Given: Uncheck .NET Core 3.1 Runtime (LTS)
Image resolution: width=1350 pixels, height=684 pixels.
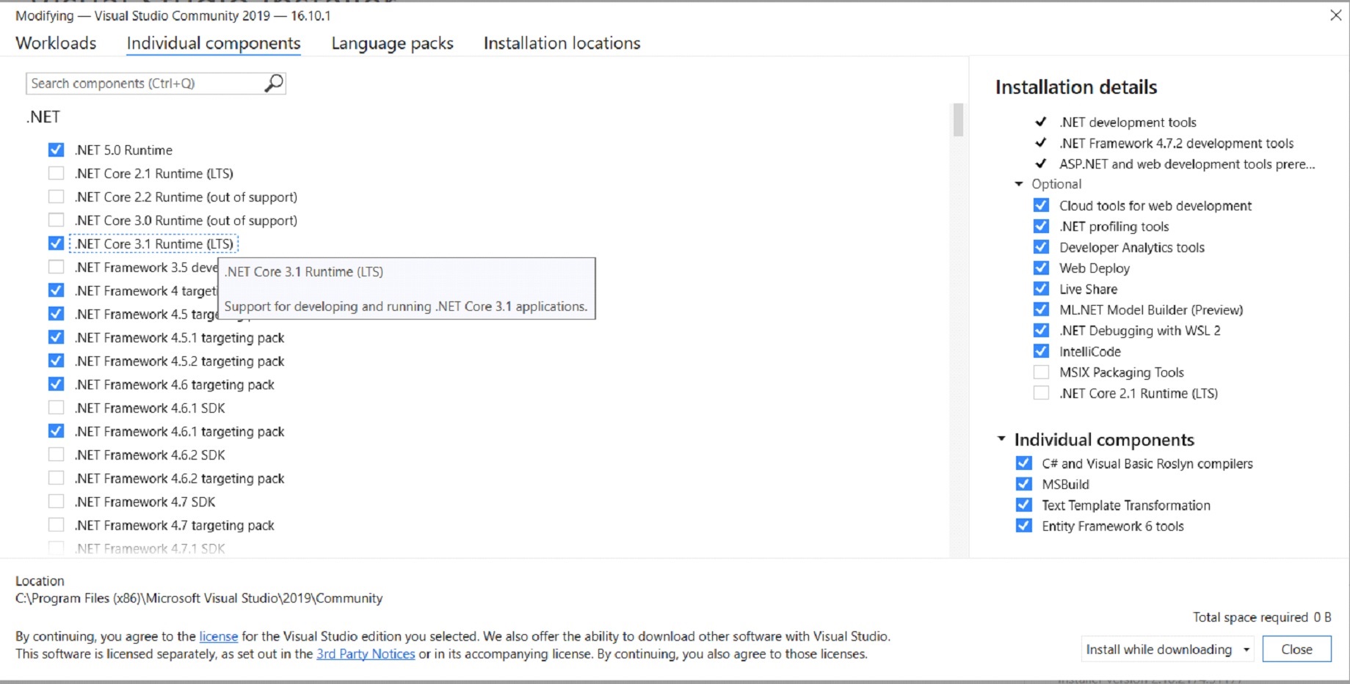Looking at the screenshot, I should [56, 244].
